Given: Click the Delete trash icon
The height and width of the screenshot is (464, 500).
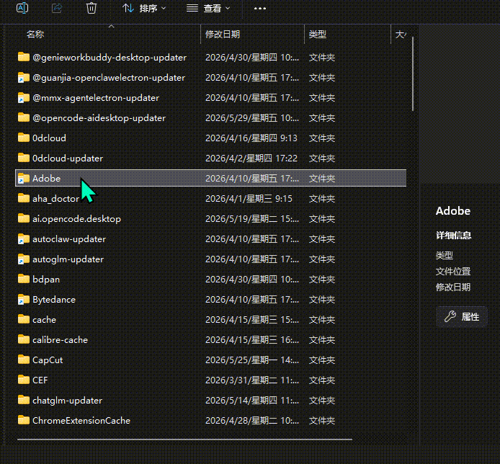Looking at the screenshot, I should [x=91, y=8].
